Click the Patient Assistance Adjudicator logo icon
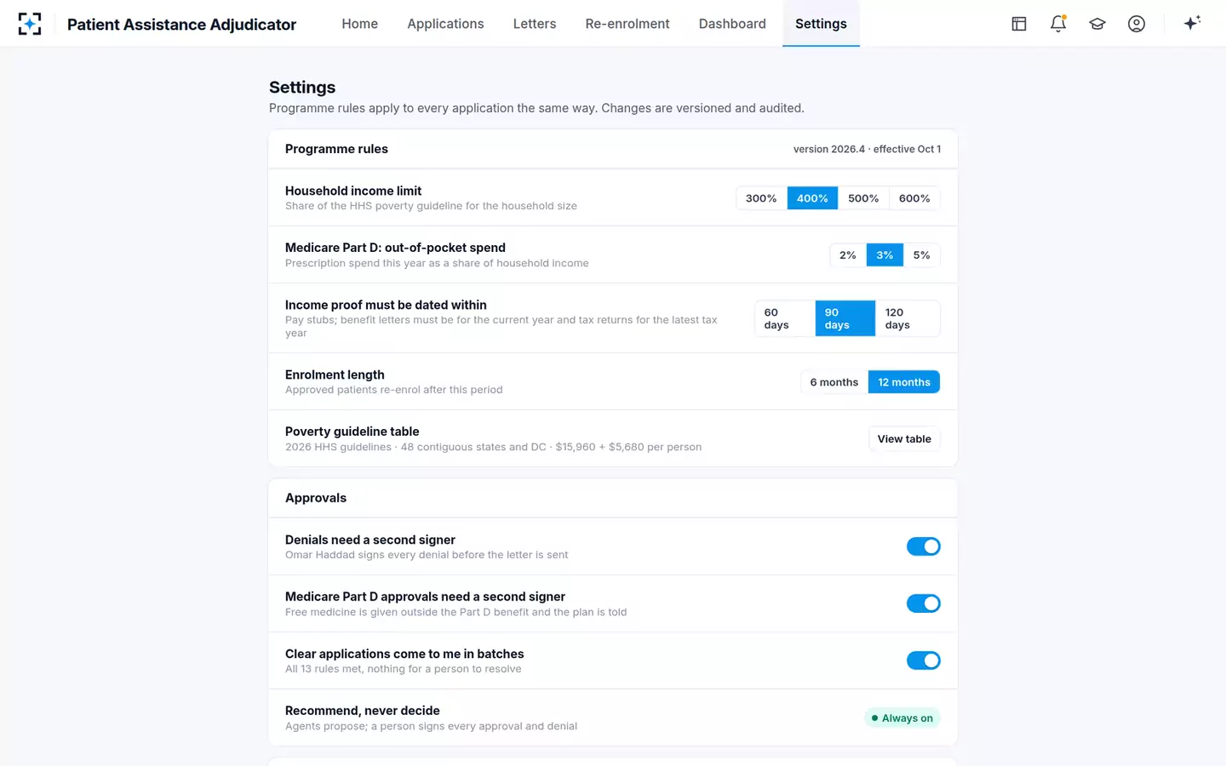Image resolution: width=1226 pixels, height=766 pixels. tap(30, 24)
